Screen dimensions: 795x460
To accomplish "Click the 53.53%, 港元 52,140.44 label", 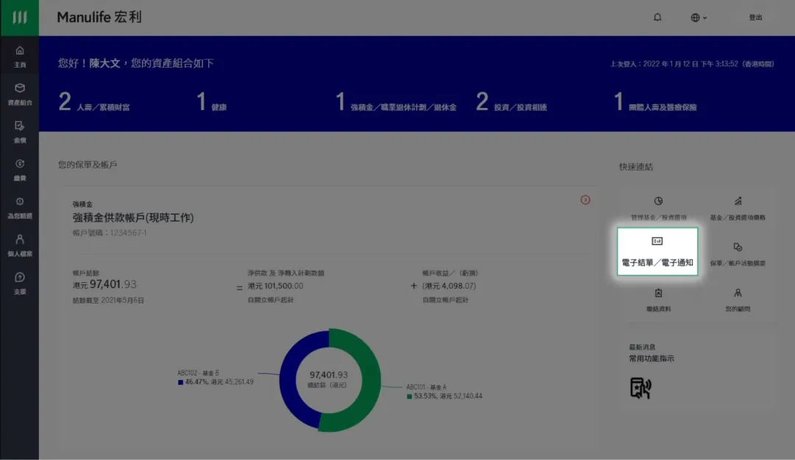I will (448, 396).
